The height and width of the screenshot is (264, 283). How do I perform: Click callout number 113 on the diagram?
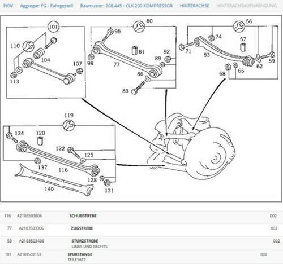click(x=15, y=81)
